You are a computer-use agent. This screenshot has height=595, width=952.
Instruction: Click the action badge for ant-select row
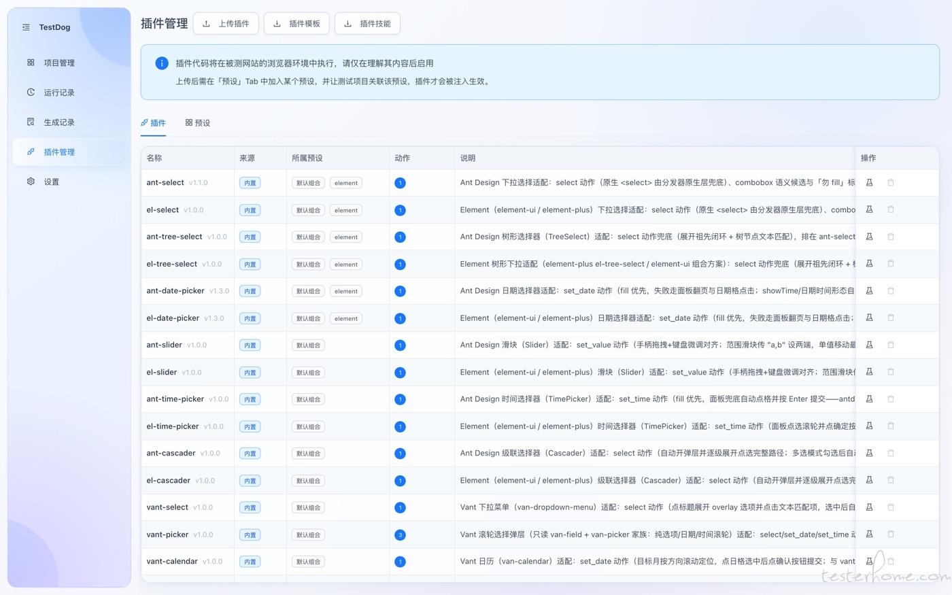(400, 183)
